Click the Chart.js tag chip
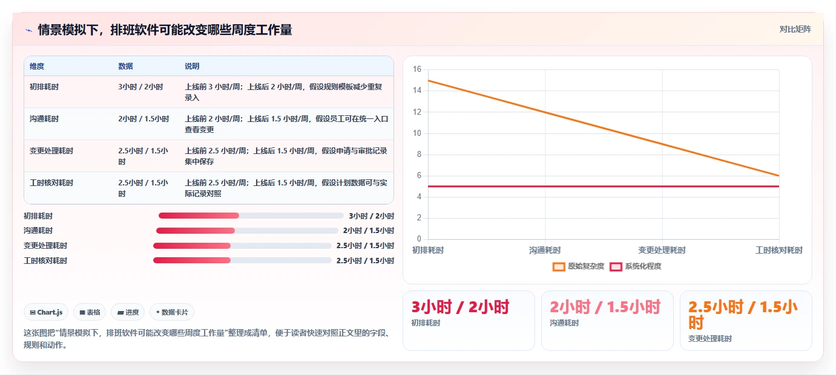836x375 pixels. (47, 312)
